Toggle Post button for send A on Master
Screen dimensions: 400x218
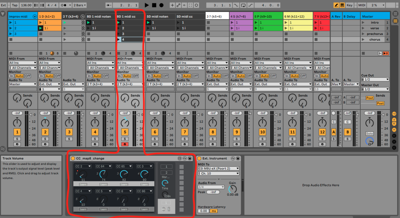[370, 98]
